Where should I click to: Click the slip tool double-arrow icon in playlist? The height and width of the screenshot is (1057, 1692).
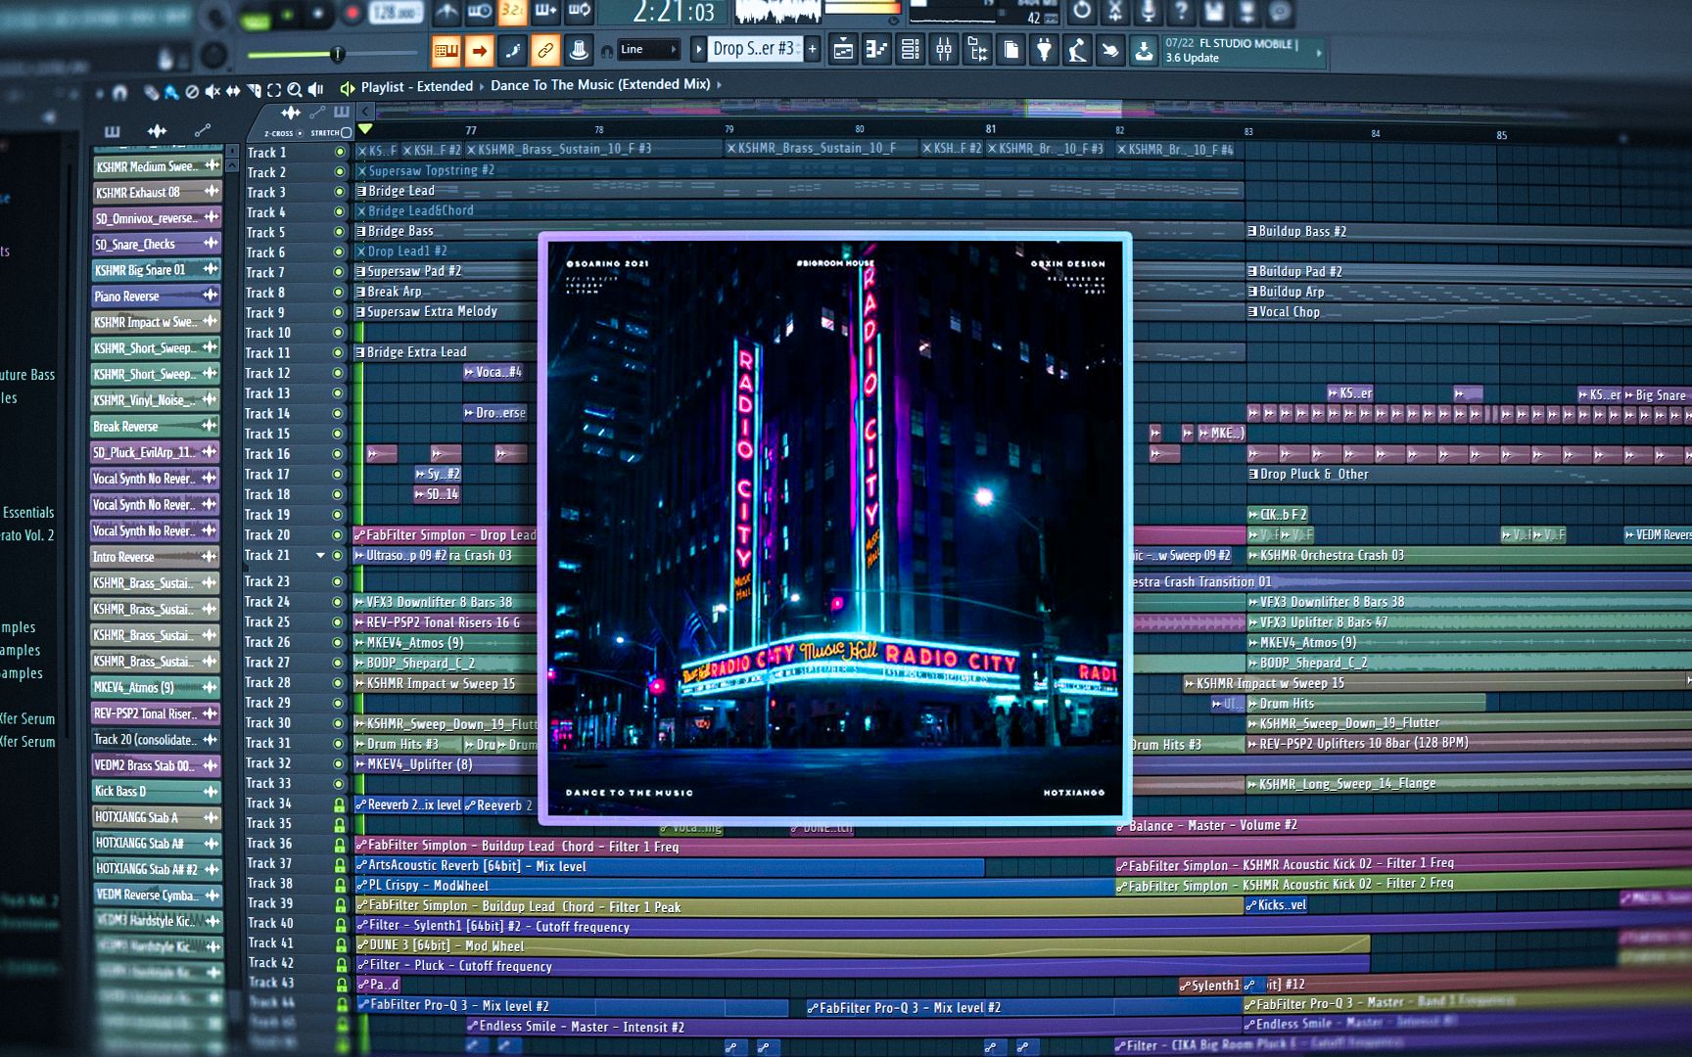coord(233,91)
